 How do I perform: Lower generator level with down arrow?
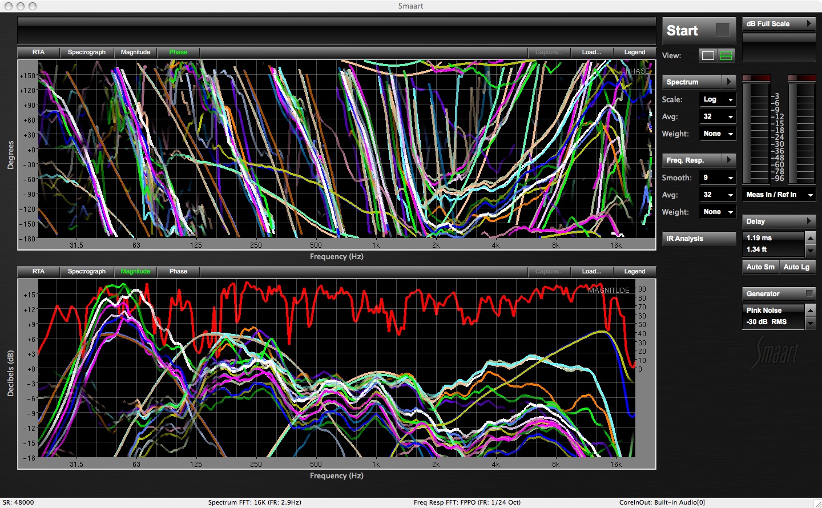coord(810,322)
